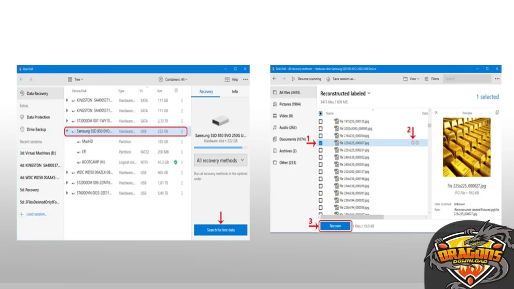Uncheck the file 225x225_000027.jpg checkbox
This screenshot has width=514, height=289.
click(321, 143)
